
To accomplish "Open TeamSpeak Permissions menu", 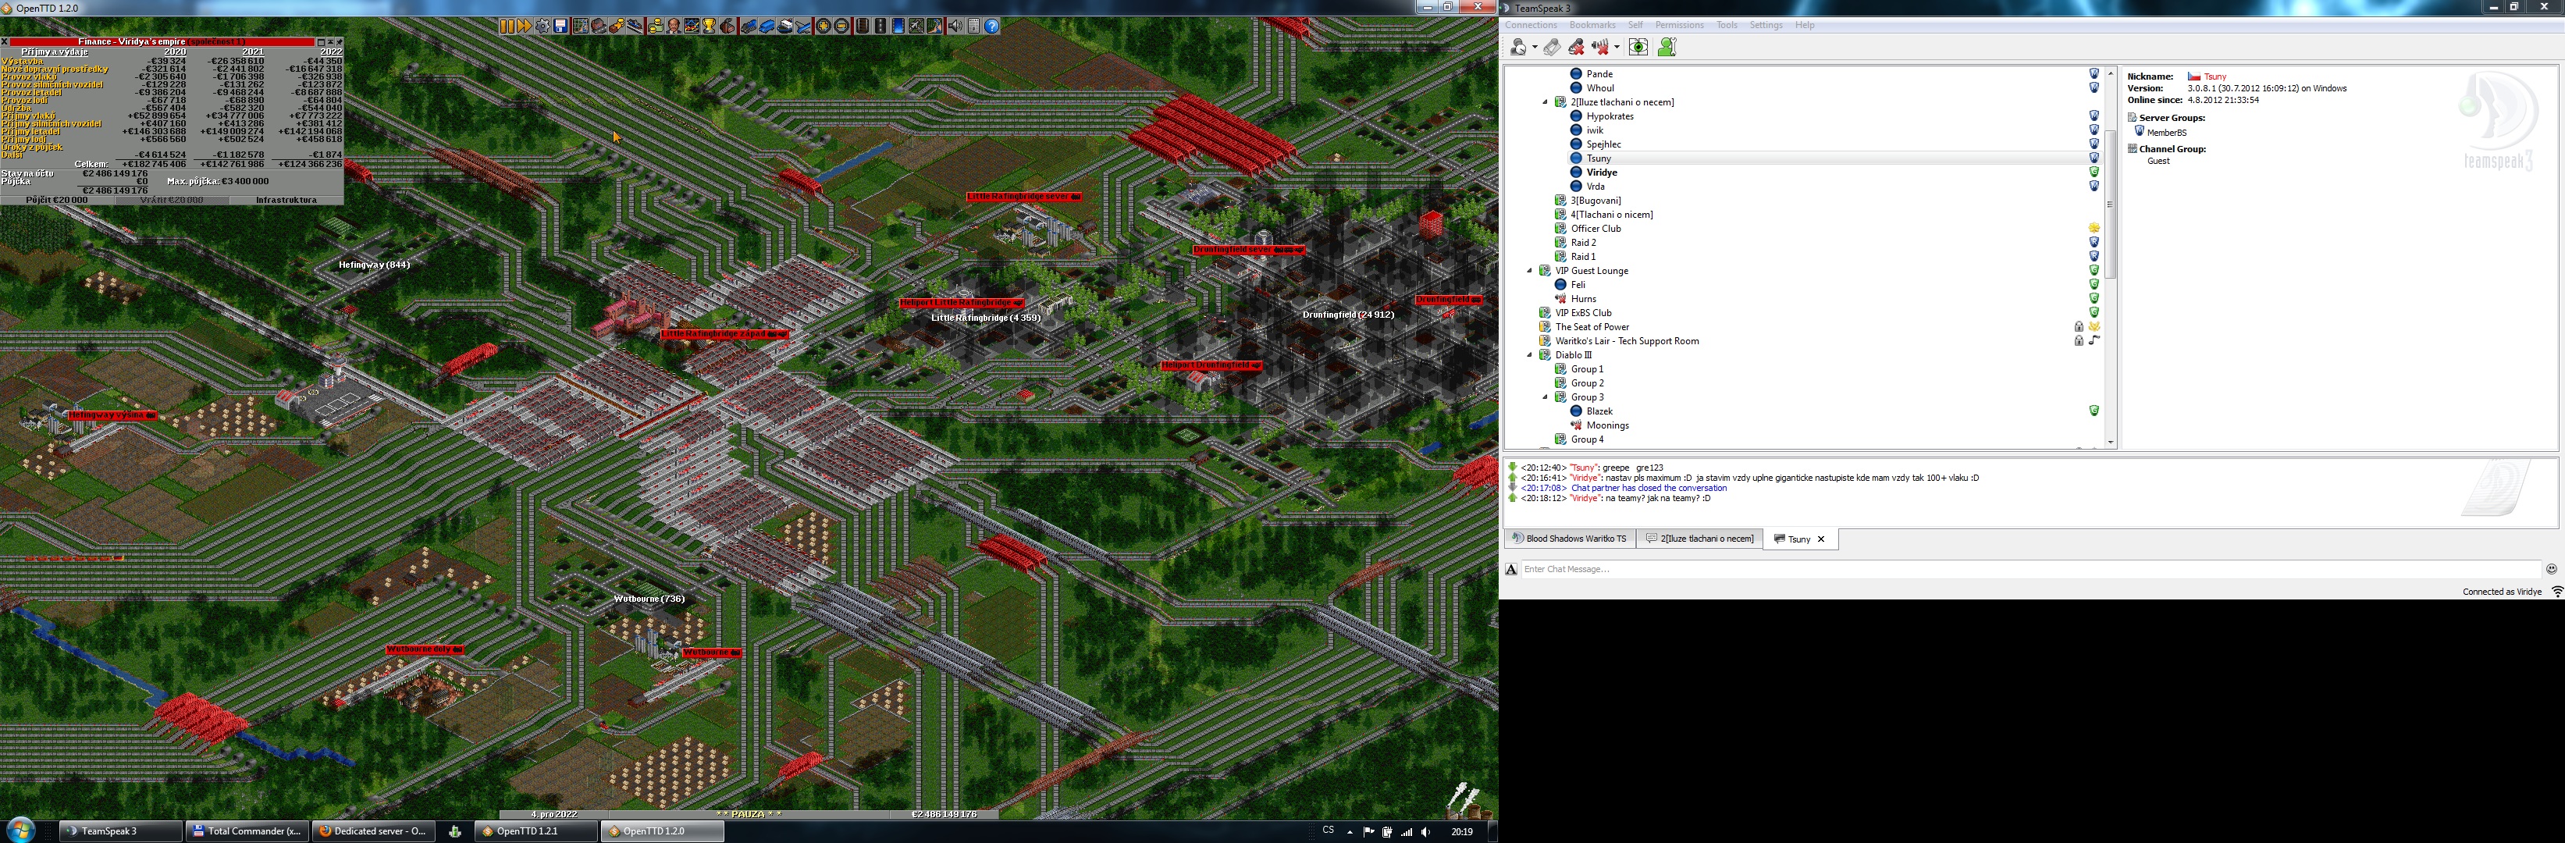I will (x=1679, y=25).
